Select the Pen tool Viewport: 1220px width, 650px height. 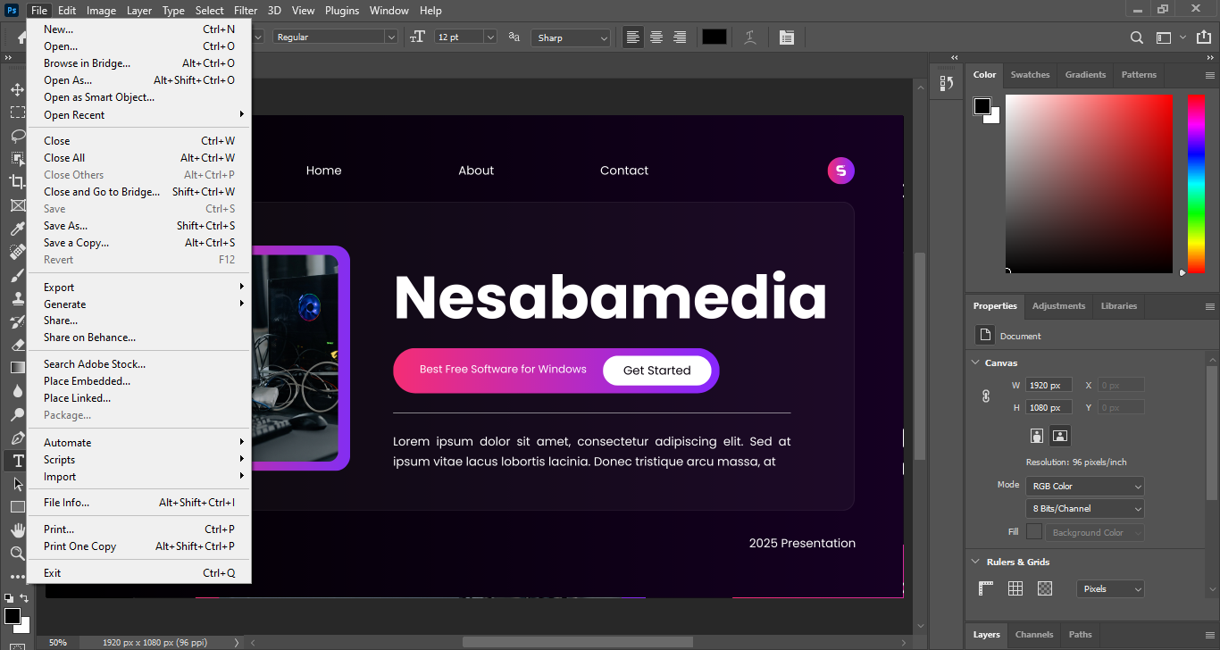pyautogui.click(x=17, y=437)
